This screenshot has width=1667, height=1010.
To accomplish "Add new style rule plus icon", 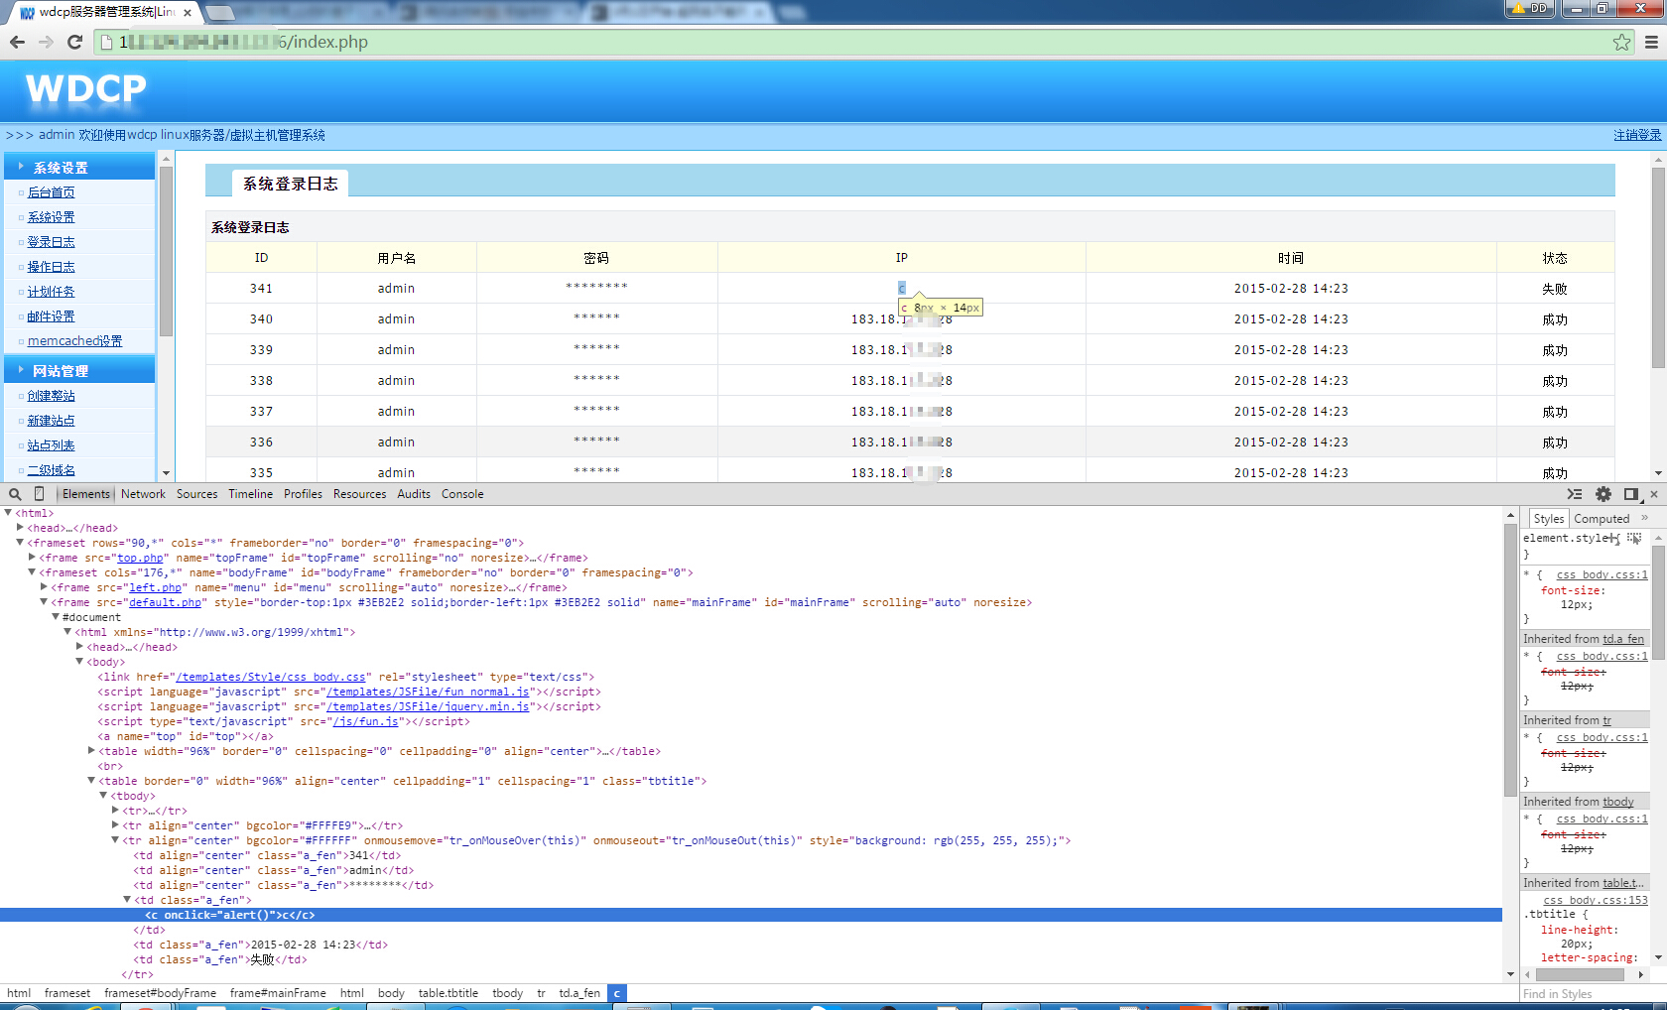I will [x=1615, y=538].
